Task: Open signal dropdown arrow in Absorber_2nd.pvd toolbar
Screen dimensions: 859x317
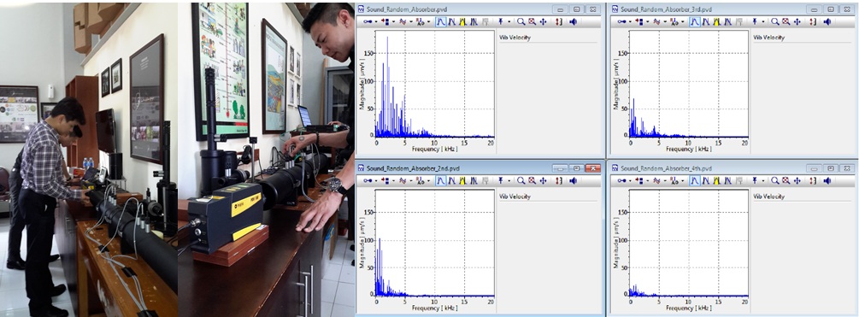Action: tap(411, 180)
